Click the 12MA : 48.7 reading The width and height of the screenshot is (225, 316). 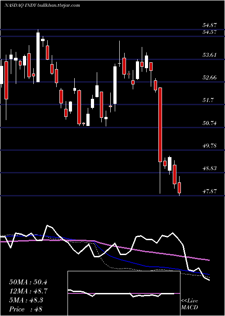click(28, 291)
